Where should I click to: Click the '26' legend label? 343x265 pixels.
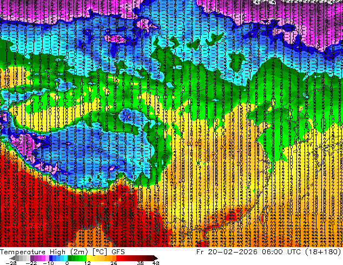pos(114,263)
